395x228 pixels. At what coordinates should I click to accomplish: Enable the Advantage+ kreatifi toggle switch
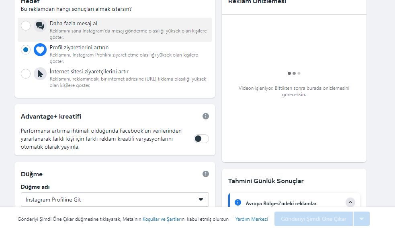[x=201, y=139]
